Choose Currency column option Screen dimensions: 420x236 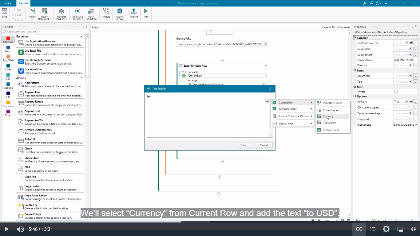click(333, 116)
